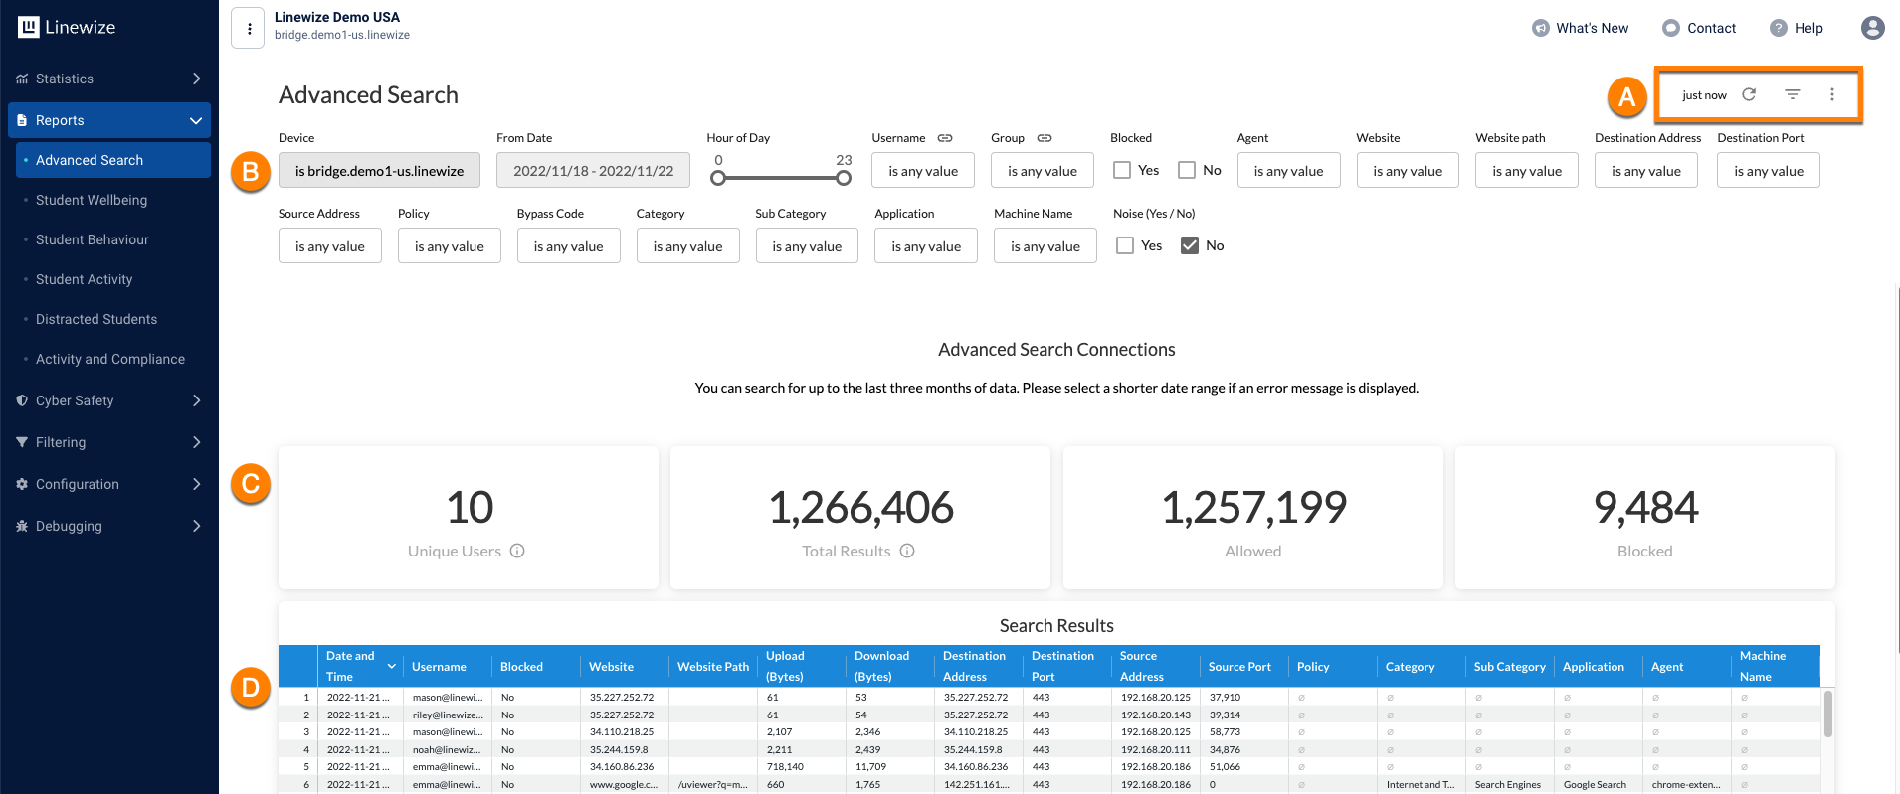Open the user account avatar

tap(1873, 28)
